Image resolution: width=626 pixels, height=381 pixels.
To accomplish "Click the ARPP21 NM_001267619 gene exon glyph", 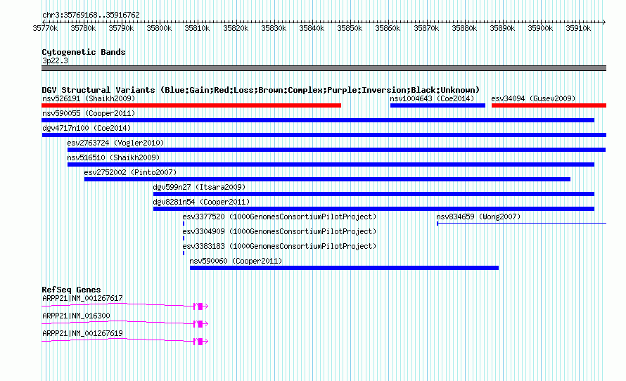I will tap(200, 342).
